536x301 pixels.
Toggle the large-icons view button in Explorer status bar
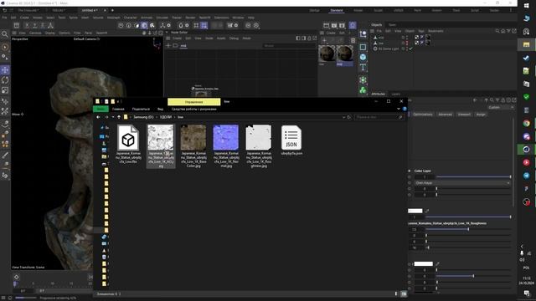pyautogui.click(x=404, y=293)
